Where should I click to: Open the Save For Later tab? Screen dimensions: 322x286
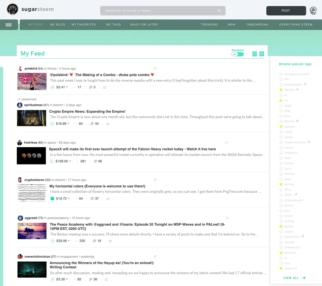(x=144, y=25)
